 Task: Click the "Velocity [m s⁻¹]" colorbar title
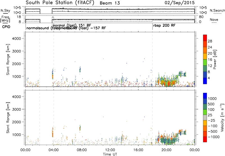[222, 117]
